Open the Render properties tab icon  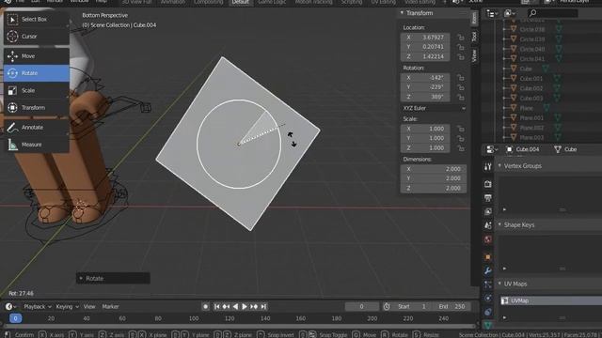[x=487, y=184]
